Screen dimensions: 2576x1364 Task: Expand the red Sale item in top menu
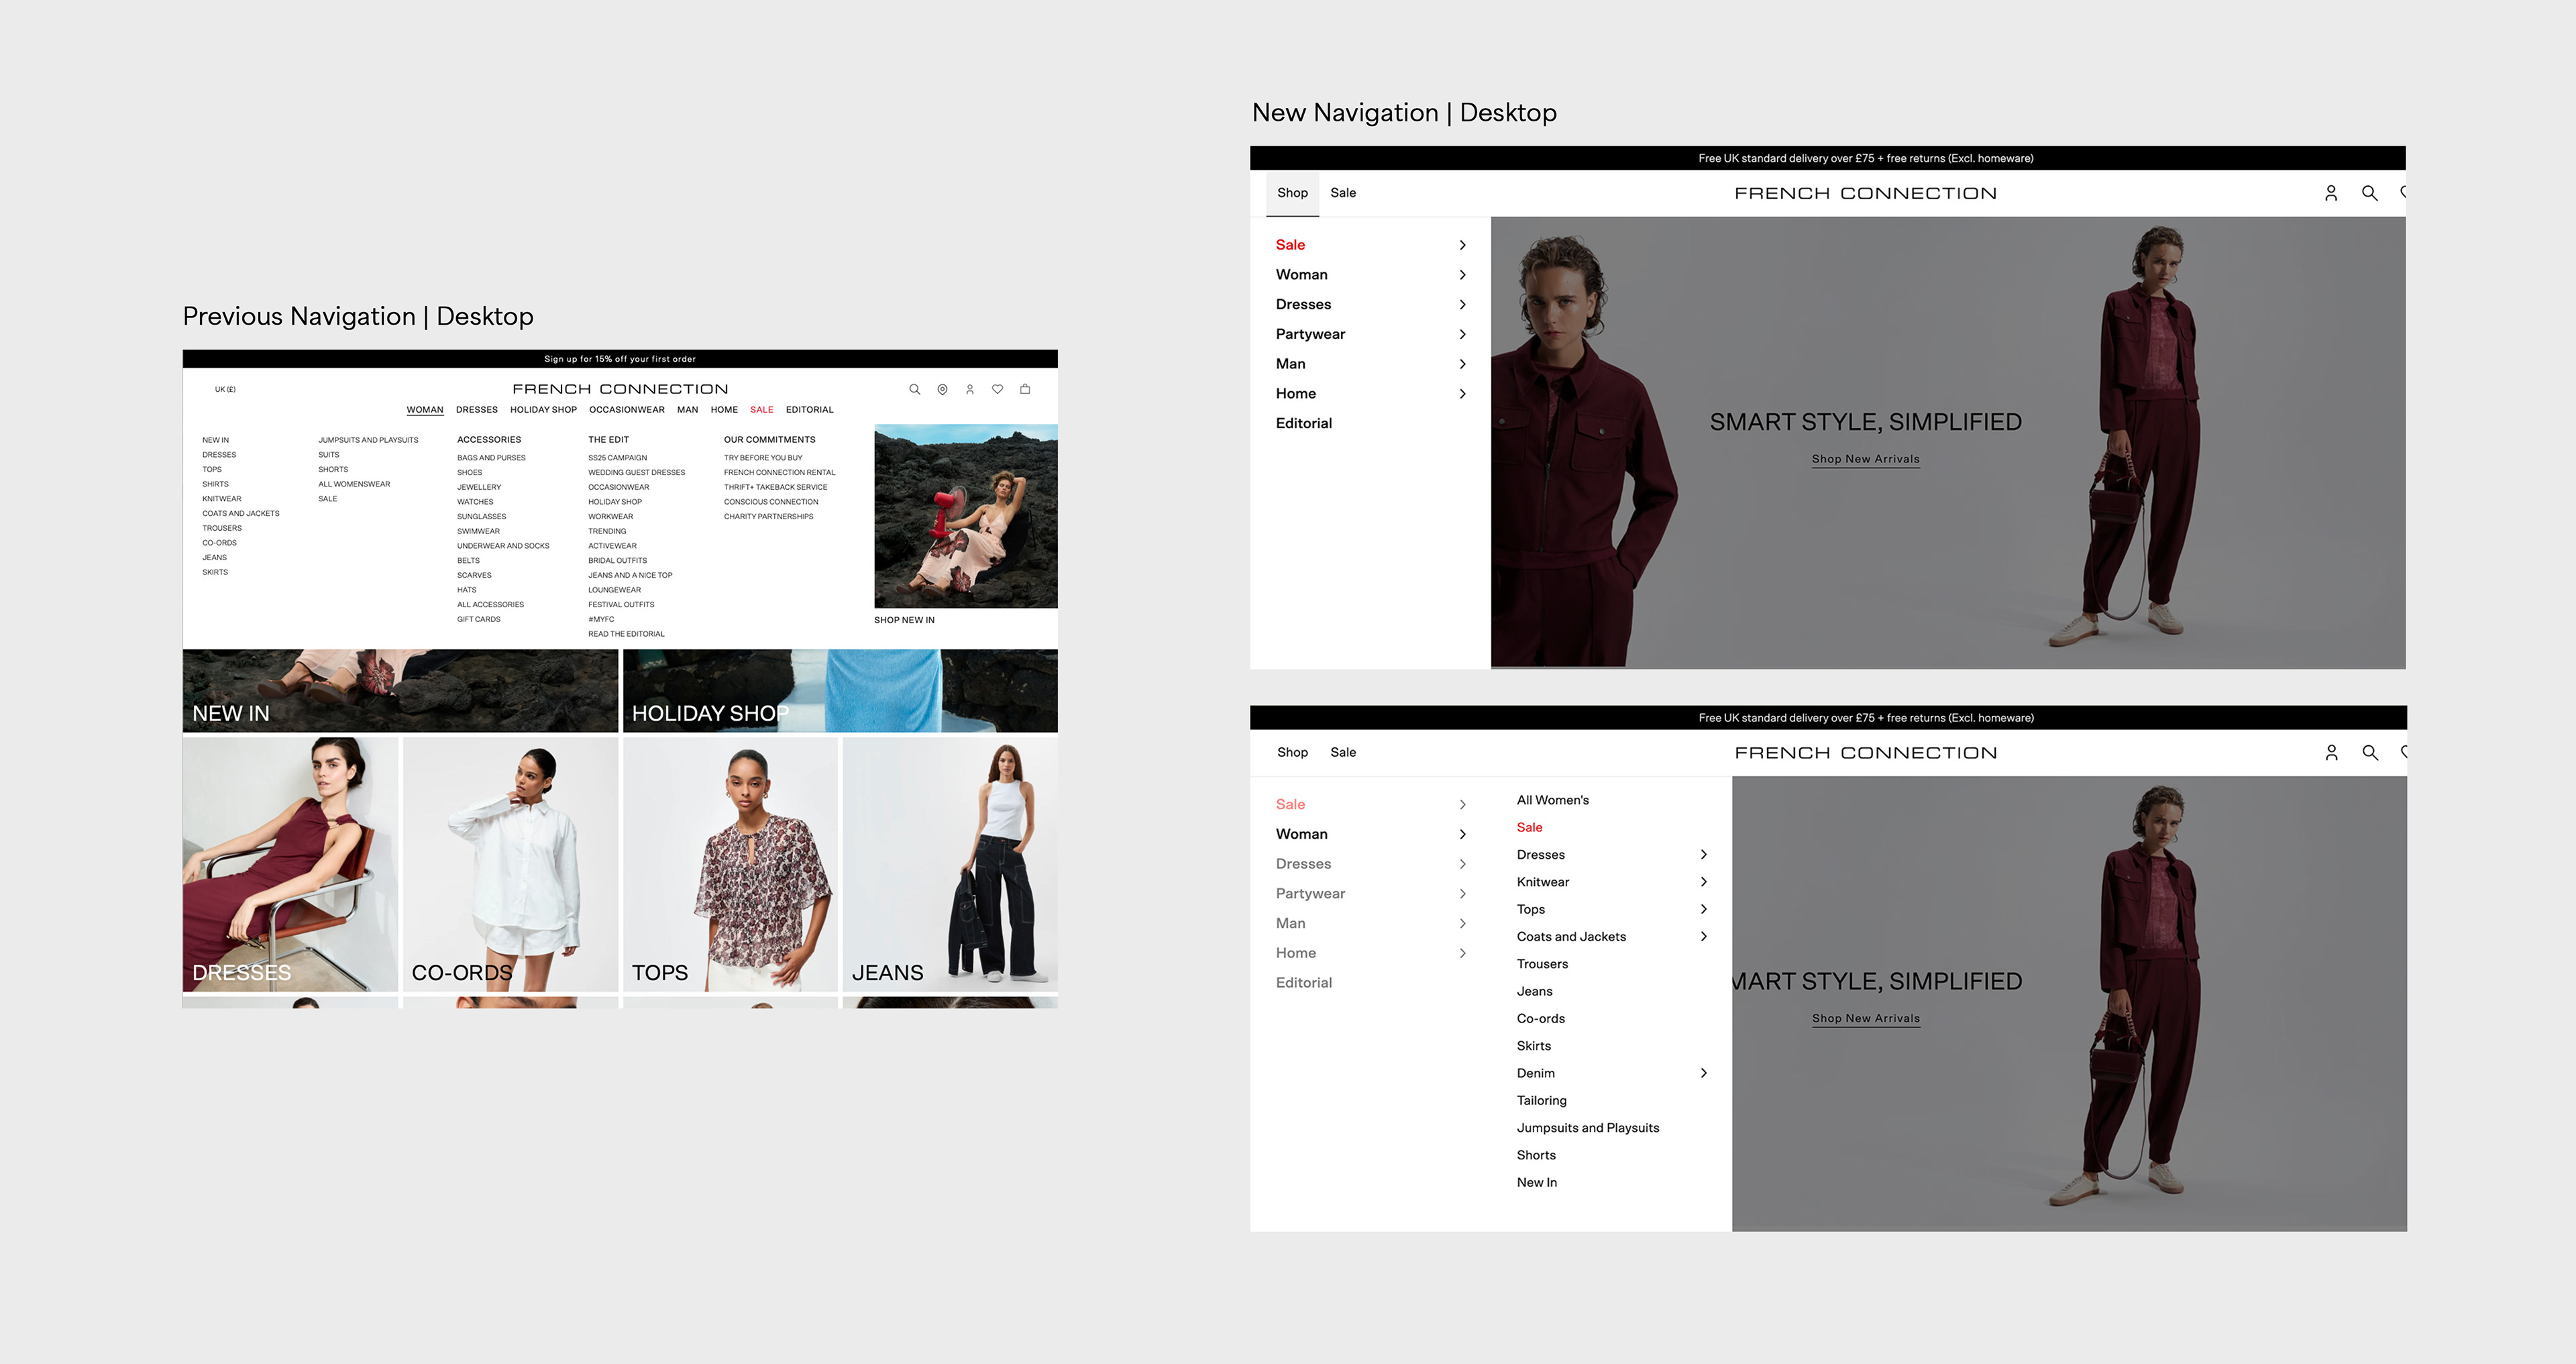[x=1290, y=245]
